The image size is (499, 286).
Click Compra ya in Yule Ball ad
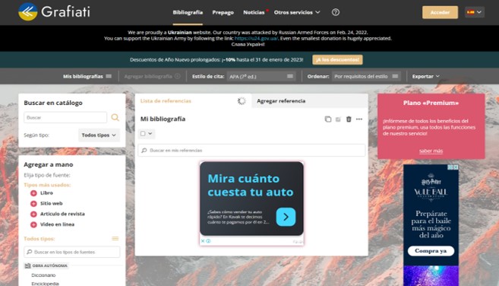click(431, 250)
